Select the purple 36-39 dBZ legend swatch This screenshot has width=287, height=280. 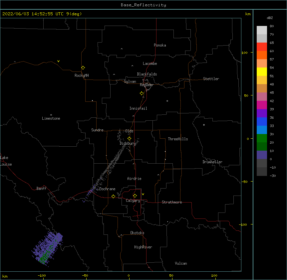pyautogui.click(x=262, y=113)
